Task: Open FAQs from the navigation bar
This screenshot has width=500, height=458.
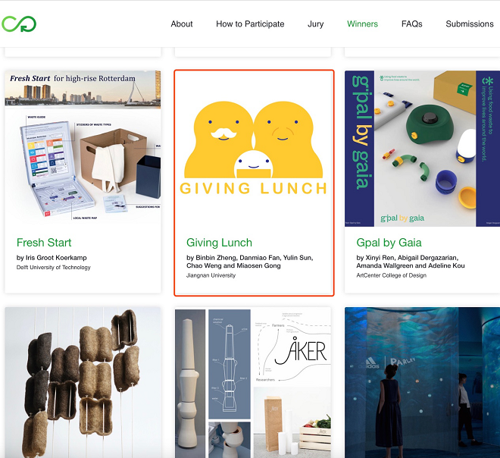Action: point(411,24)
